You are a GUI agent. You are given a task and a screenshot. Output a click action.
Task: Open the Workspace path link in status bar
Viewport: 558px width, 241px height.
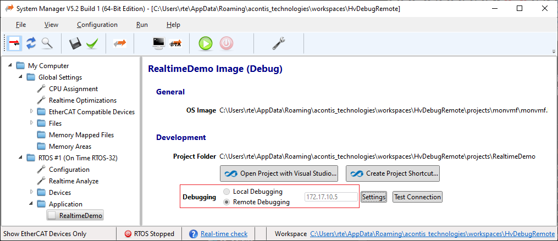(432, 234)
